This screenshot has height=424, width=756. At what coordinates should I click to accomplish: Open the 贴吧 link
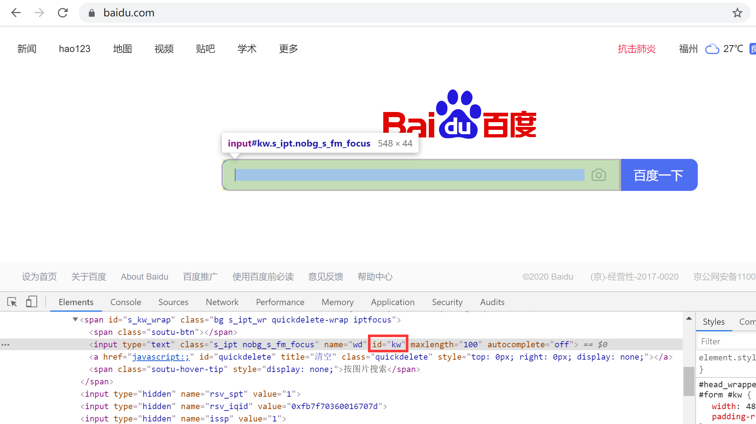pos(206,49)
